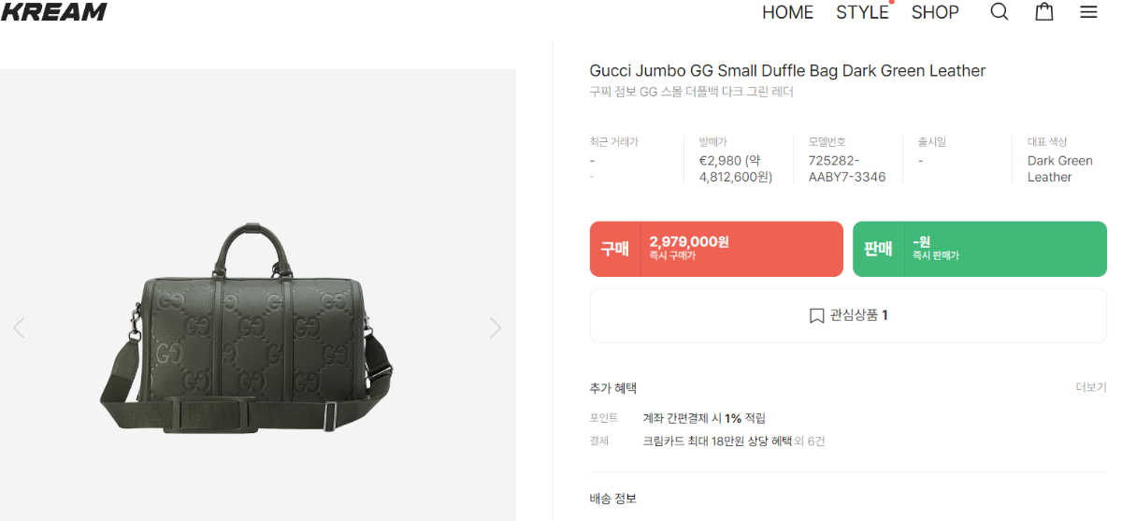Click the product title Gucci Jumbo GG

(787, 71)
